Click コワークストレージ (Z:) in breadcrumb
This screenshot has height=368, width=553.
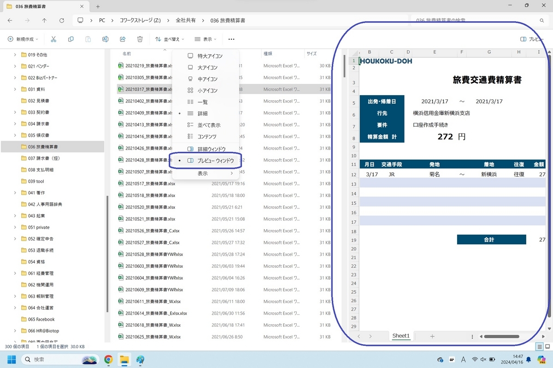141,21
